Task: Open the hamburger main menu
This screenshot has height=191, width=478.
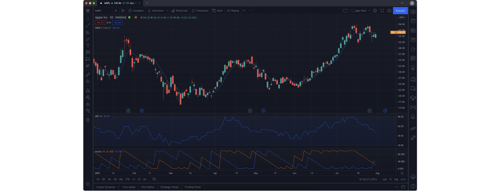Action: tap(88, 11)
